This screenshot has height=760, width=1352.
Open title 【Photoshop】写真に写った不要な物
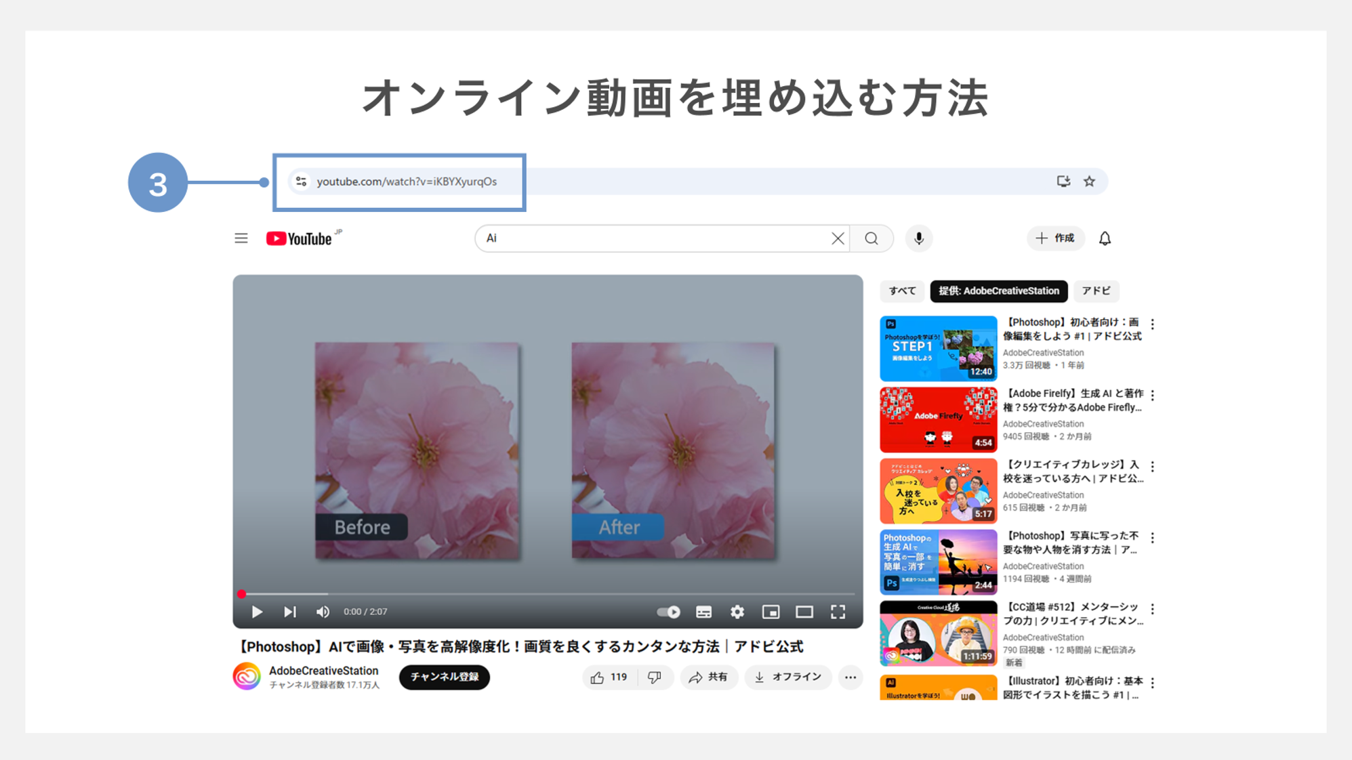1071,543
